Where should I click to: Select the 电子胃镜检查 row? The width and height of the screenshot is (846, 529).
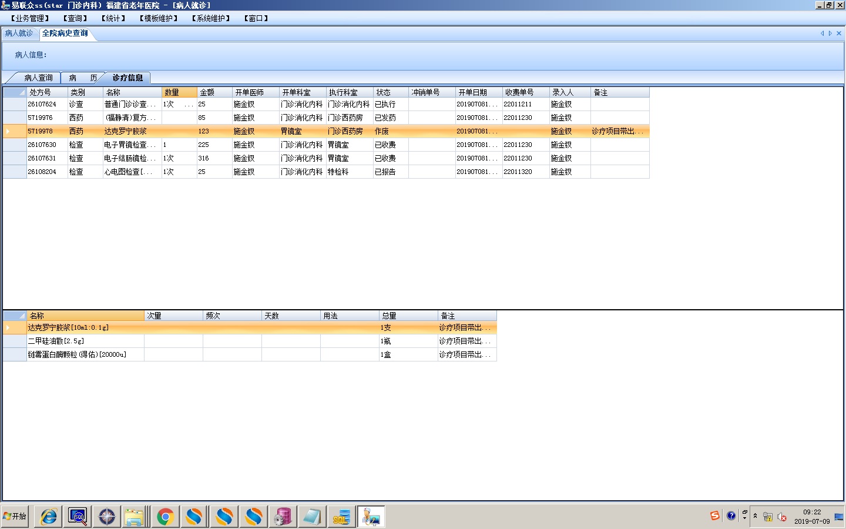pos(326,145)
